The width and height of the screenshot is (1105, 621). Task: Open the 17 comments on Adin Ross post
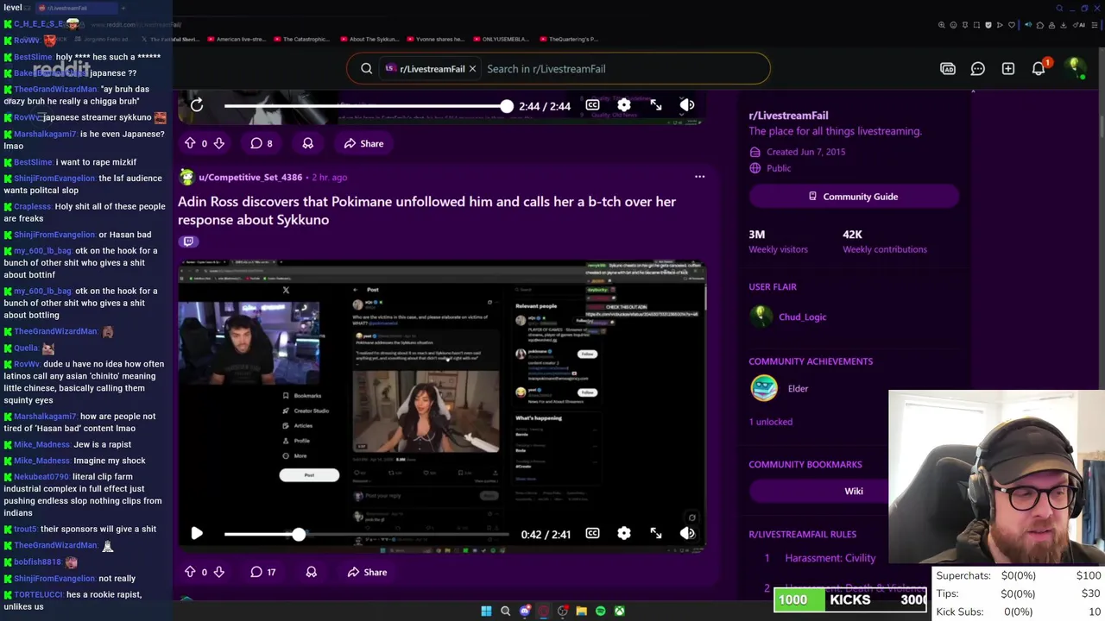coord(262,572)
